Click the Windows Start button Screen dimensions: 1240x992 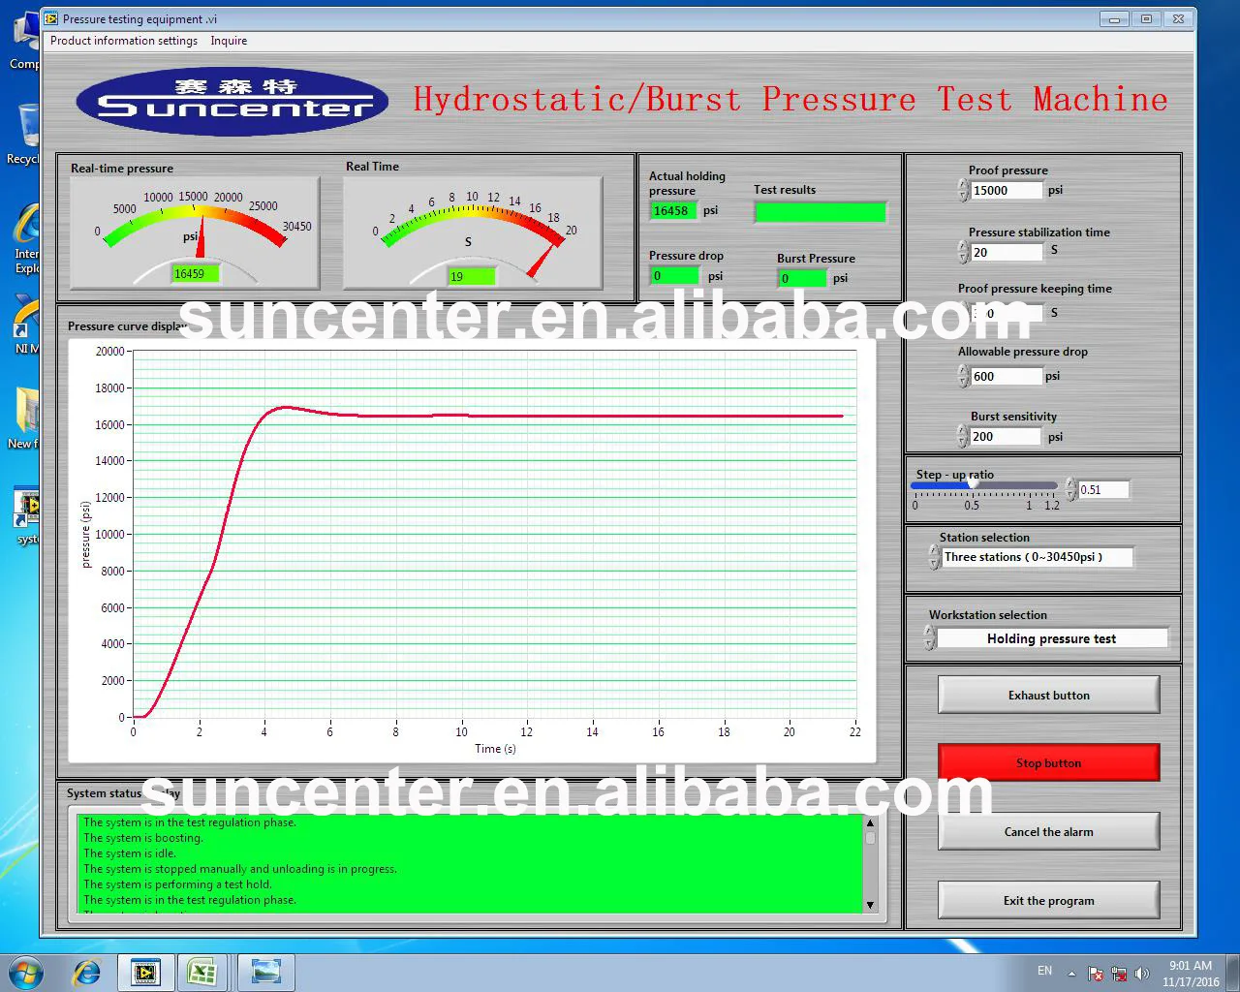click(x=26, y=973)
